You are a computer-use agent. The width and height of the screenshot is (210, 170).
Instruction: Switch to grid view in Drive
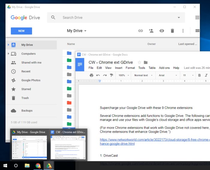(197, 31)
